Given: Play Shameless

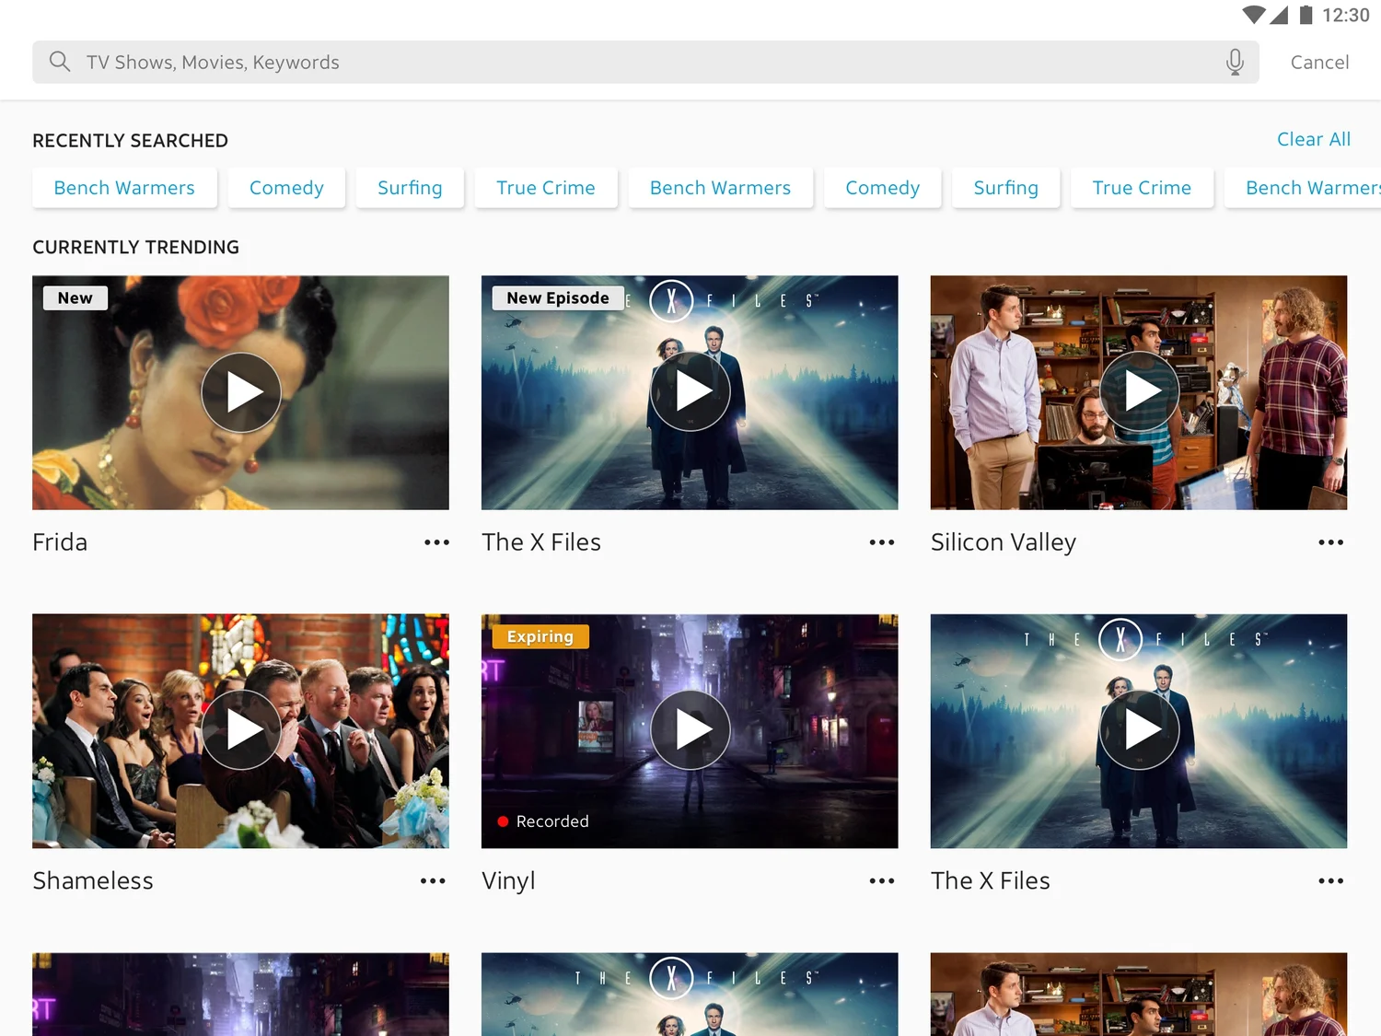Looking at the screenshot, I should pyautogui.click(x=241, y=730).
